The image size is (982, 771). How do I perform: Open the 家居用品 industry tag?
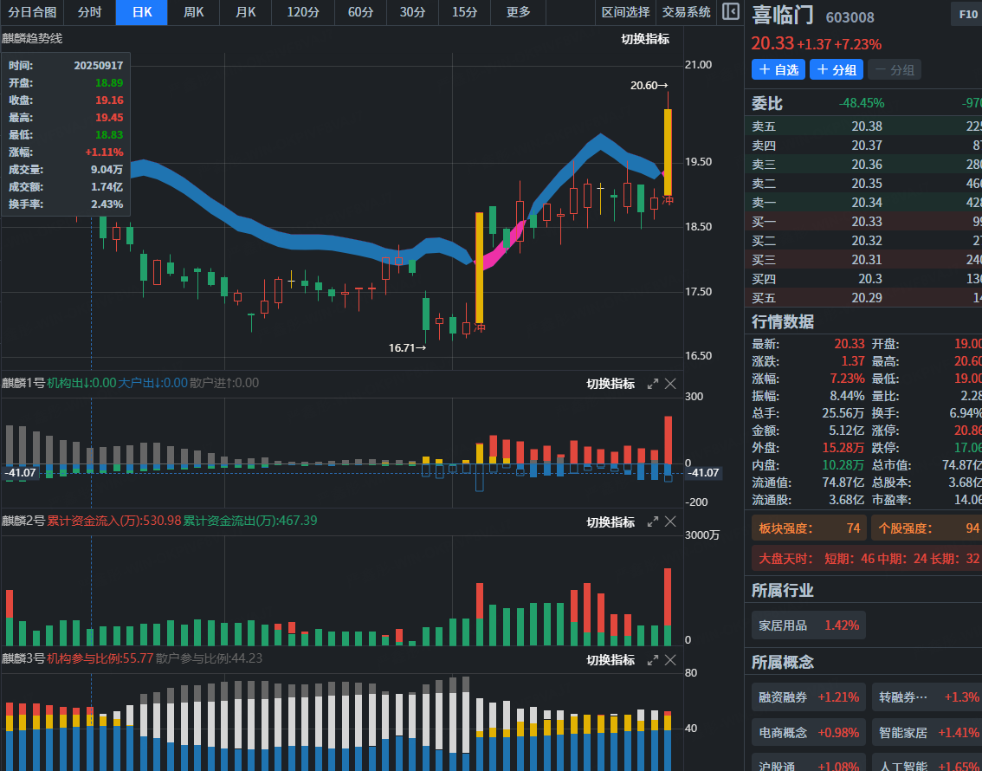coord(808,625)
